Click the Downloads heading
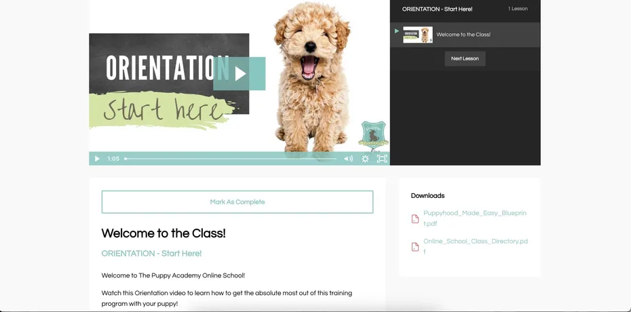The image size is (631, 312). (x=427, y=196)
